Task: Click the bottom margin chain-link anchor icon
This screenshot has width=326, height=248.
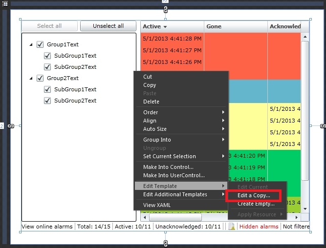Action: click(x=166, y=243)
